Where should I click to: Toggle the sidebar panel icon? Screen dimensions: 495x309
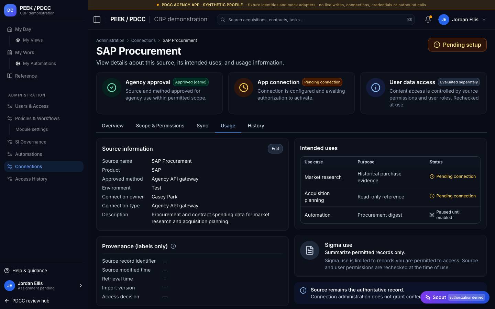pyautogui.click(x=97, y=20)
